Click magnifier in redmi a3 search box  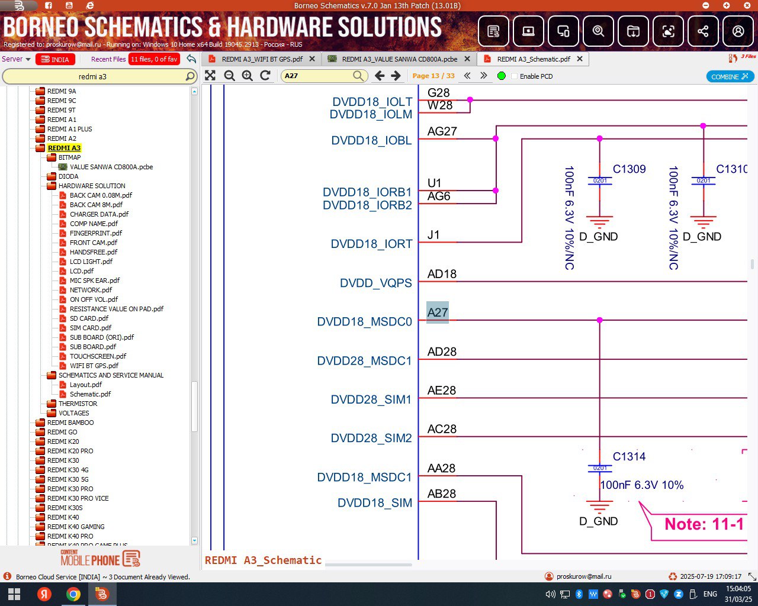point(190,76)
